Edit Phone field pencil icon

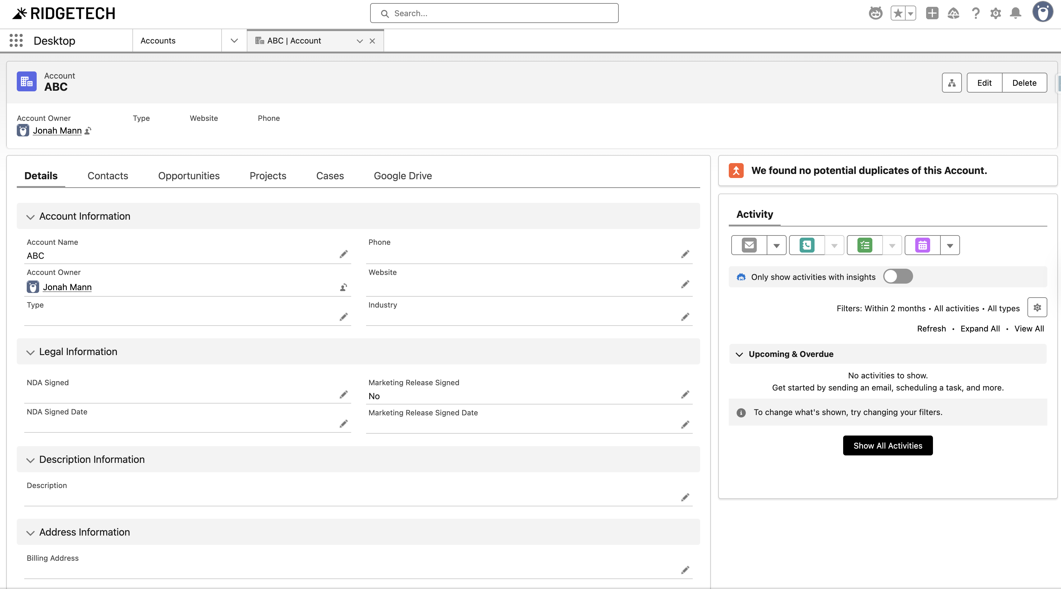[685, 254]
